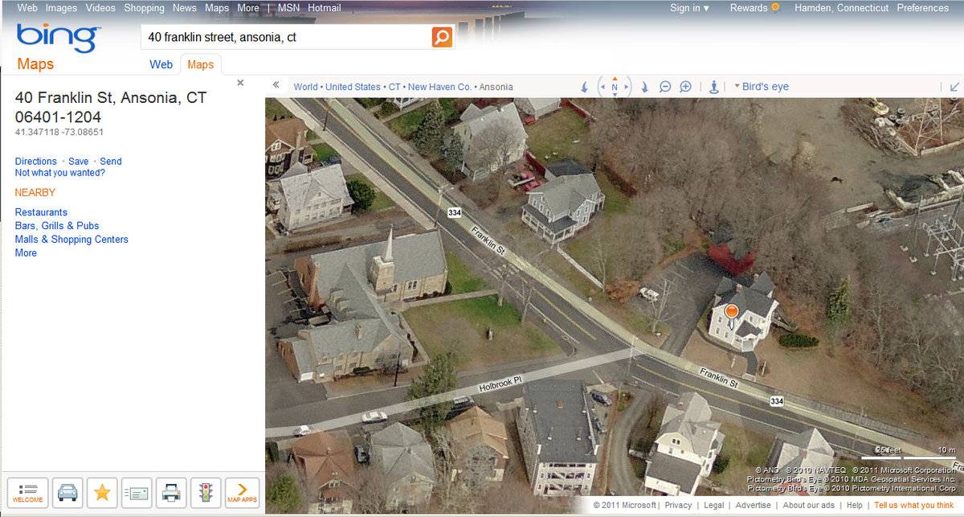Zoom in using the plus icon
Viewport: 964px width, 517px height.
(x=687, y=86)
